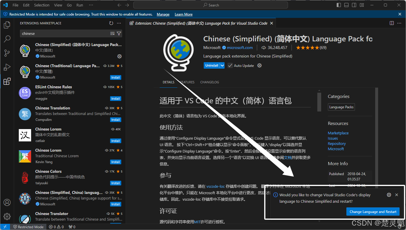Viewport: 406px width, 230px height.
Task: Open extensions view more actions ellipsis
Action: pyautogui.click(x=119, y=23)
